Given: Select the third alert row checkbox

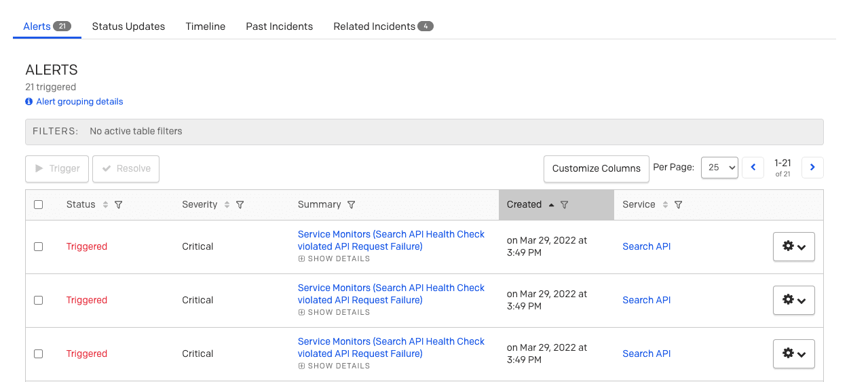Looking at the screenshot, I should pyautogui.click(x=39, y=354).
